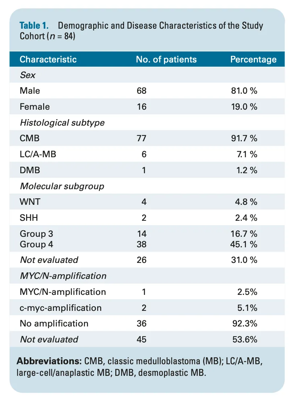Select the Histological subtype heading
This screenshot has width=293, height=398.
click(62, 123)
